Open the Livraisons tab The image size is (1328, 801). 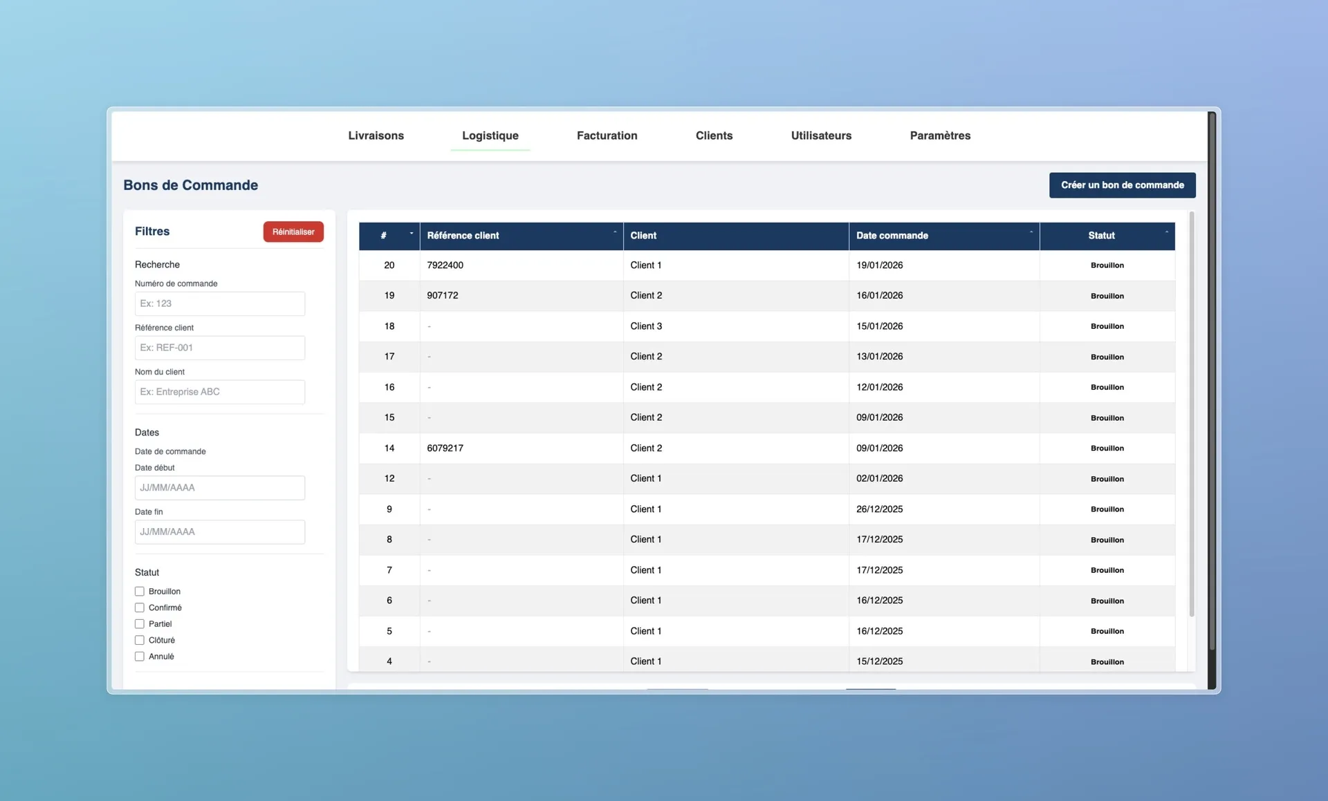pyautogui.click(x=376, y=135)
